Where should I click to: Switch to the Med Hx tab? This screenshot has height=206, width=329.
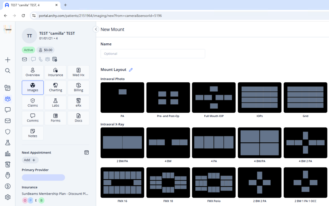point(78,72)
